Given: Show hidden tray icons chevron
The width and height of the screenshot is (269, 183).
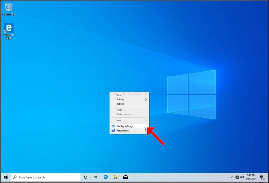Looking at the screenshot, I should click(x=232, y=177).
